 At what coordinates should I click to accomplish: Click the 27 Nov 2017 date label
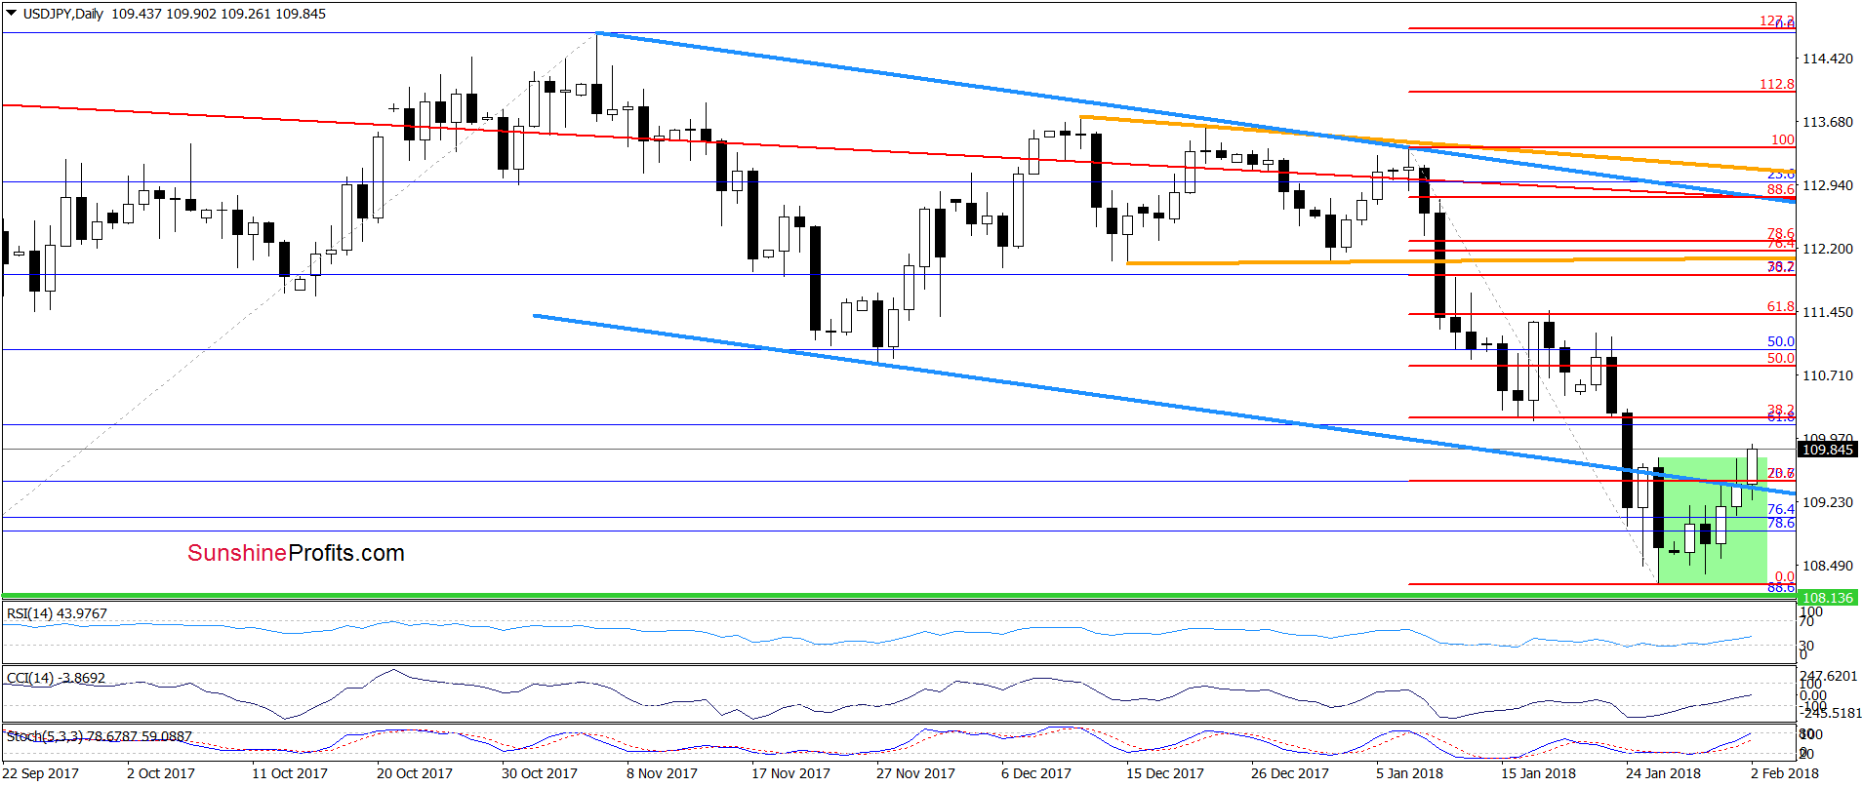pos(915,773)
